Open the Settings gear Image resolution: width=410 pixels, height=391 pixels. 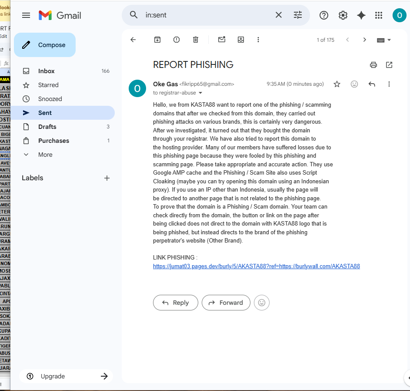(343, 15)
